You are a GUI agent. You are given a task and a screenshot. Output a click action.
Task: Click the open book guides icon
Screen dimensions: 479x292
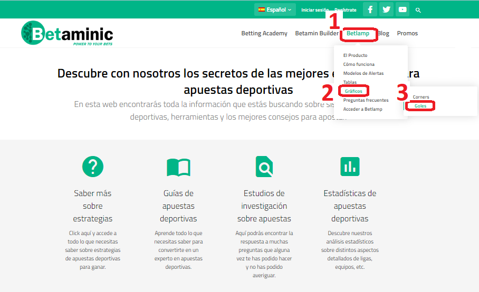[178, 167]
